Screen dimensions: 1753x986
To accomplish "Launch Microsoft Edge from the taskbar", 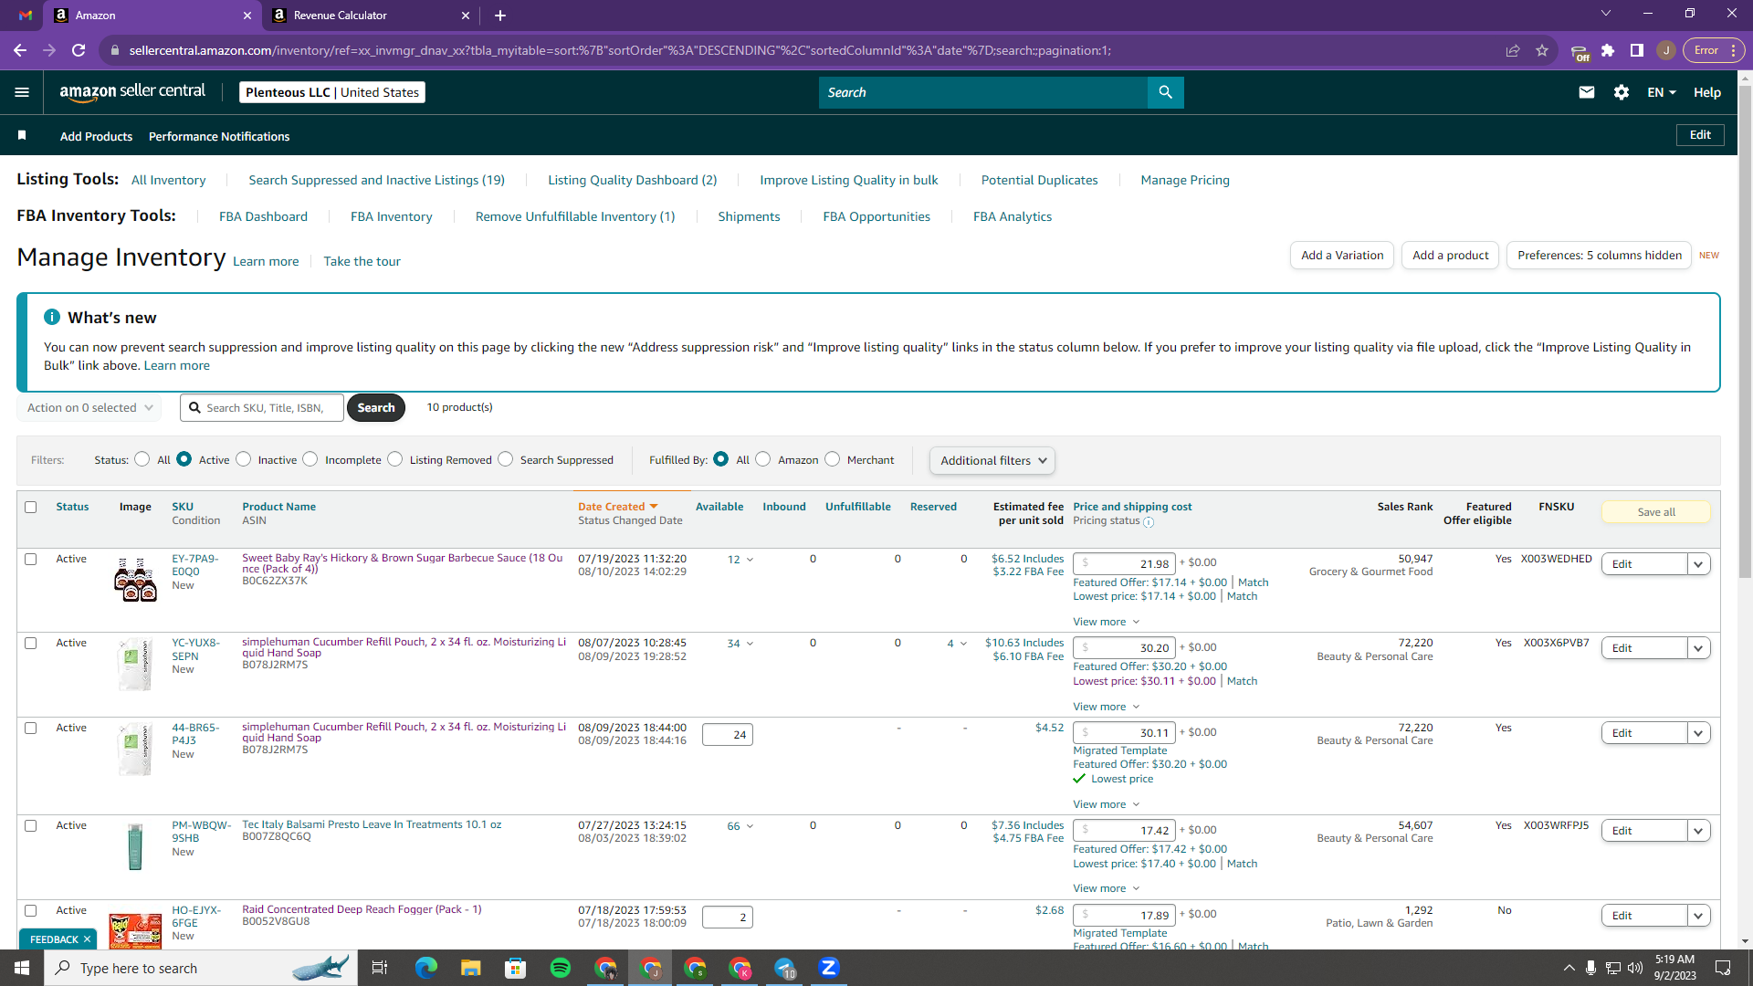I will [x=426, y=968].
